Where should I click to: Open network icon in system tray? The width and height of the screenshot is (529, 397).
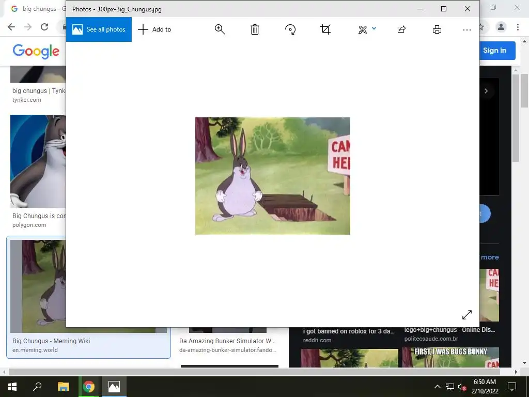coord(450,387)
